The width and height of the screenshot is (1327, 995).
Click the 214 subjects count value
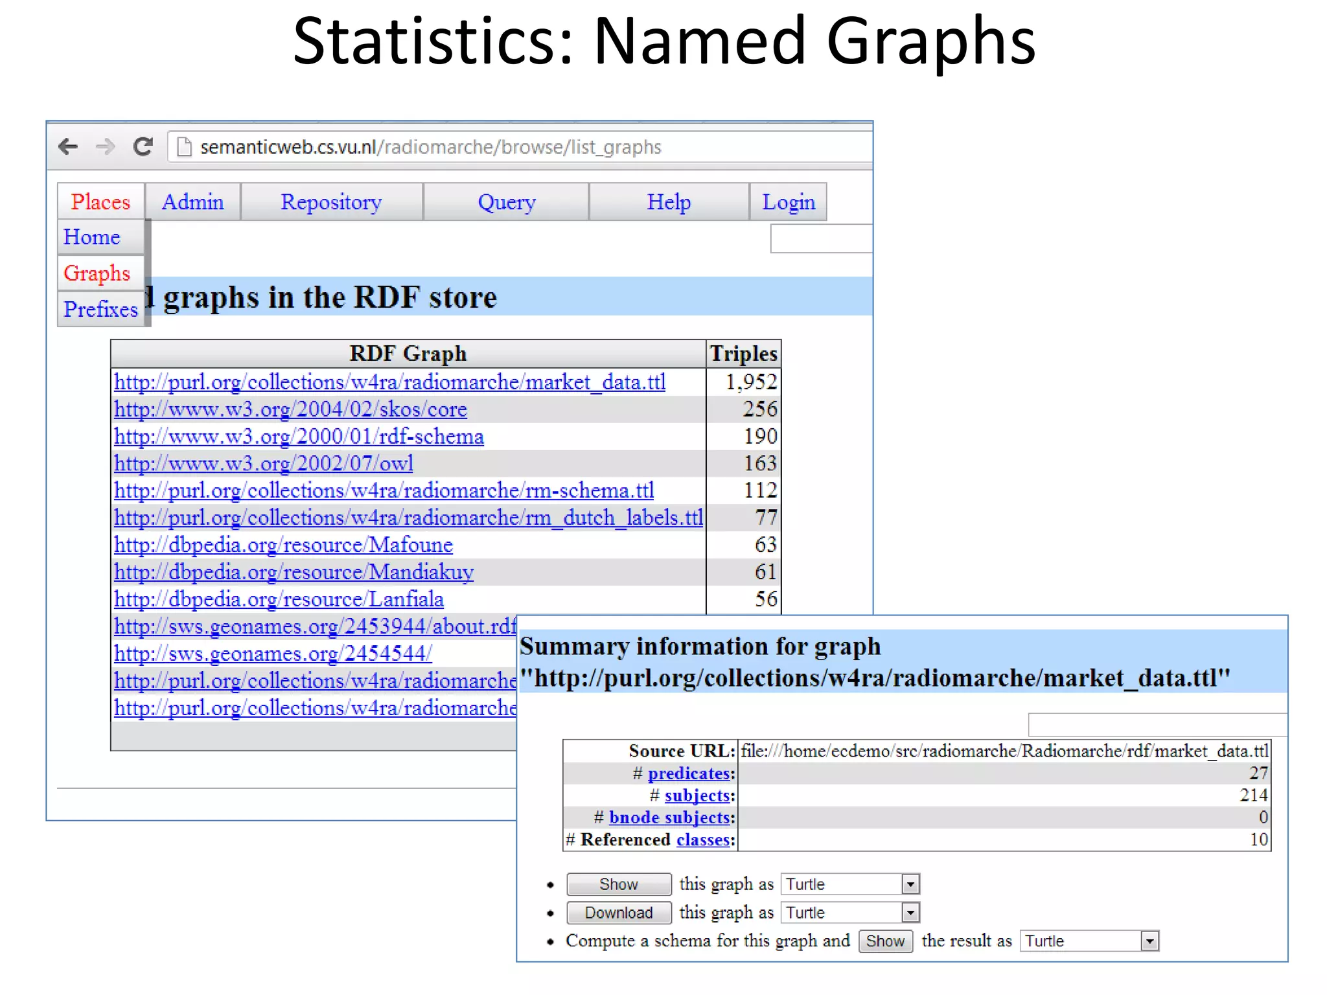1254,795
